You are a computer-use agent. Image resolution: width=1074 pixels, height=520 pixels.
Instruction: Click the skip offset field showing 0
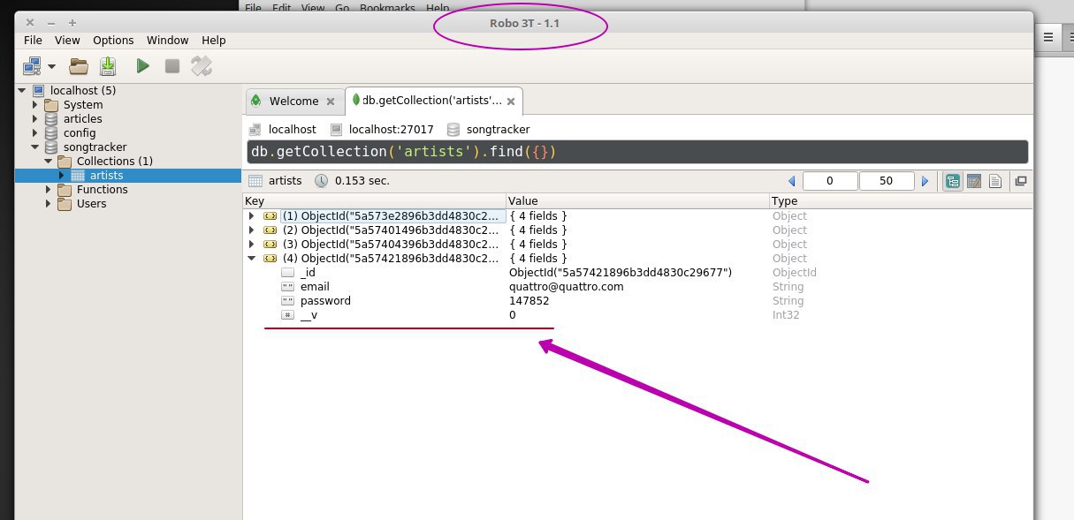(x=830, y=181)
